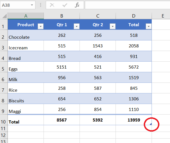Screen dimensions: 170x143
Task: Select the Milk cell
Action: 26,77
